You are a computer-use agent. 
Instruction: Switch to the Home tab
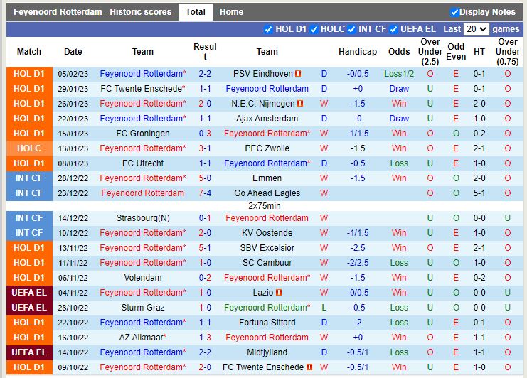pyautogui.click(x=231, y=12)
